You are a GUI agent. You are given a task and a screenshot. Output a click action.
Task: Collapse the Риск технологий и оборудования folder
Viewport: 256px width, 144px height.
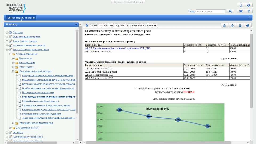tap(13, 71)
